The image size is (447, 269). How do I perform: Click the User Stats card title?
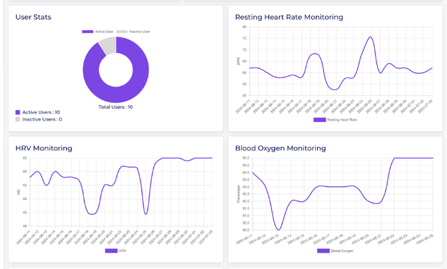click(33, 17)
